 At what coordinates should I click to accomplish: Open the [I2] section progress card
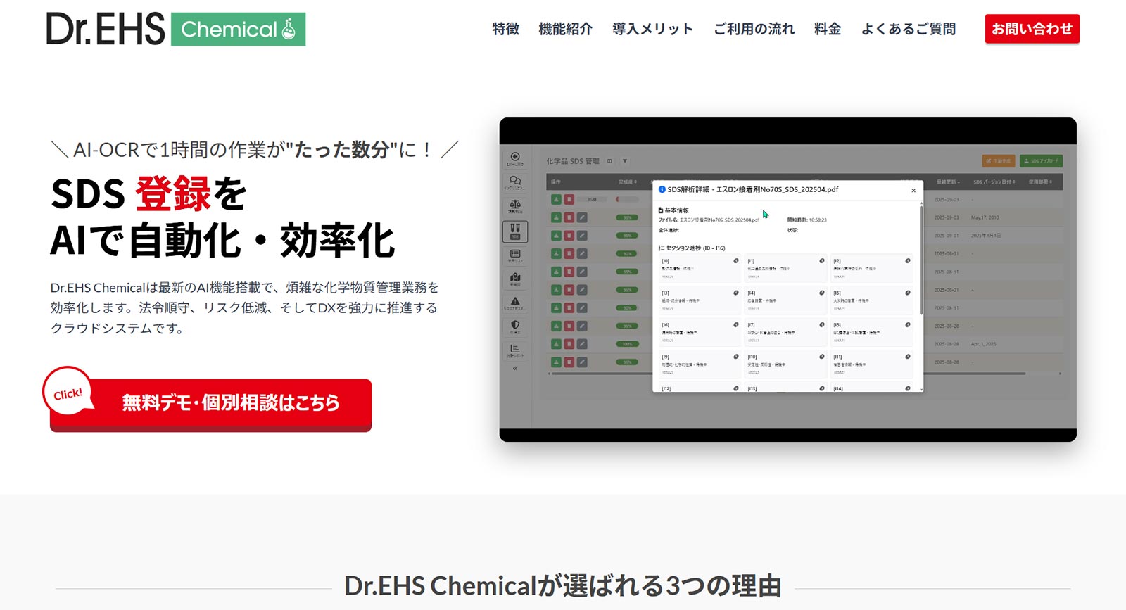point(871,268)
